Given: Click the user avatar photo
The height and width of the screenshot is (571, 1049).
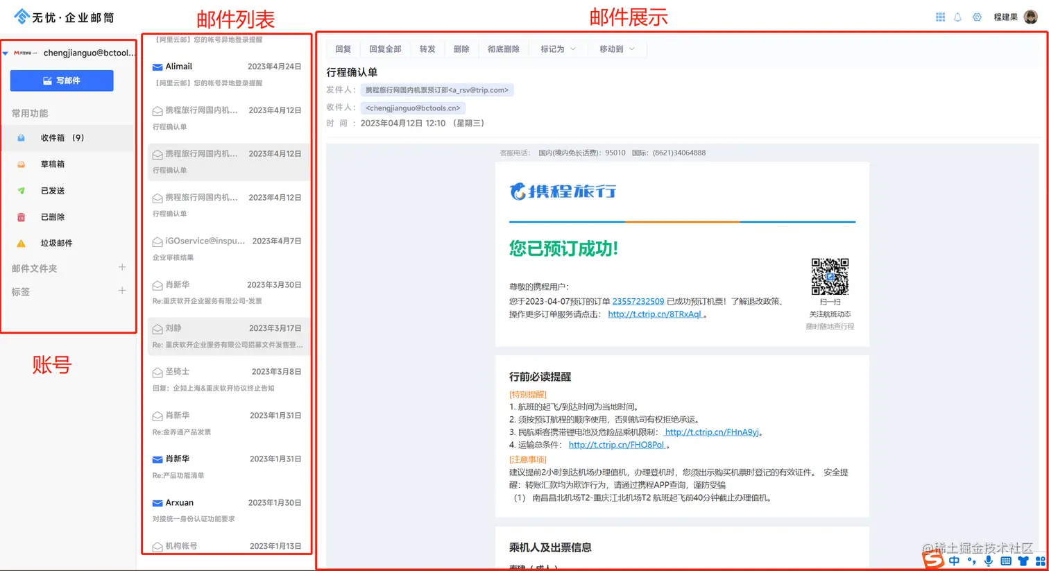Looking at the screenshot, I should coord(1031,17).
